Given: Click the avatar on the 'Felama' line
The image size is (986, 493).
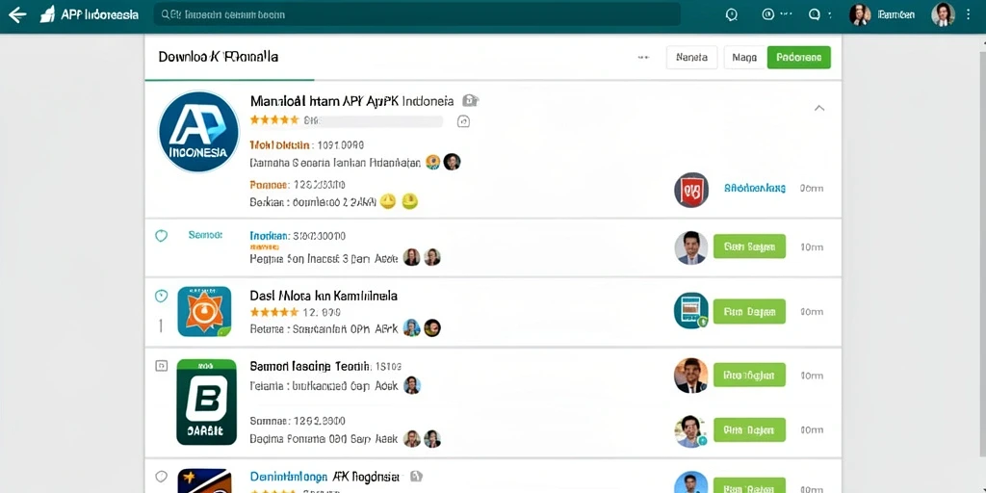Looking at the screenshot, I should point(412,385).
